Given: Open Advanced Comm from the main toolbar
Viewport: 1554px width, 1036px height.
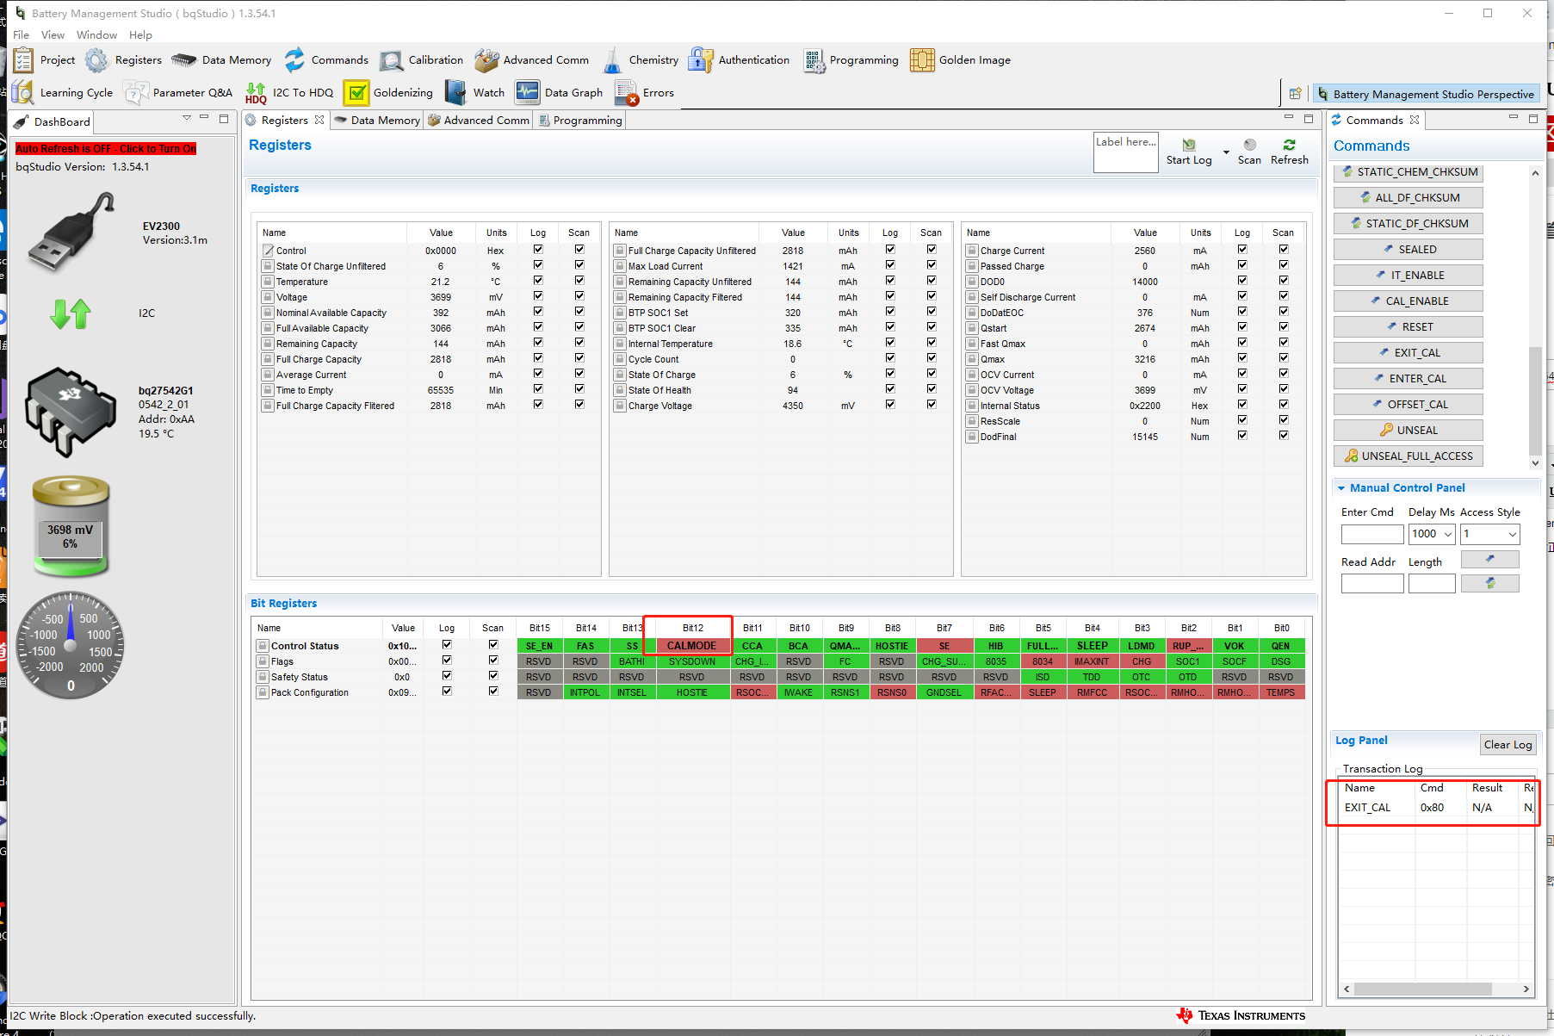Looking at the screenshot, I should [x=486, y=60].
